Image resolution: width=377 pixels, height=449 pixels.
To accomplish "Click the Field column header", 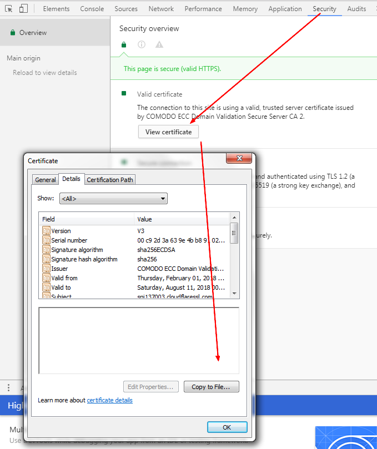I will click(x=87, y=219).
